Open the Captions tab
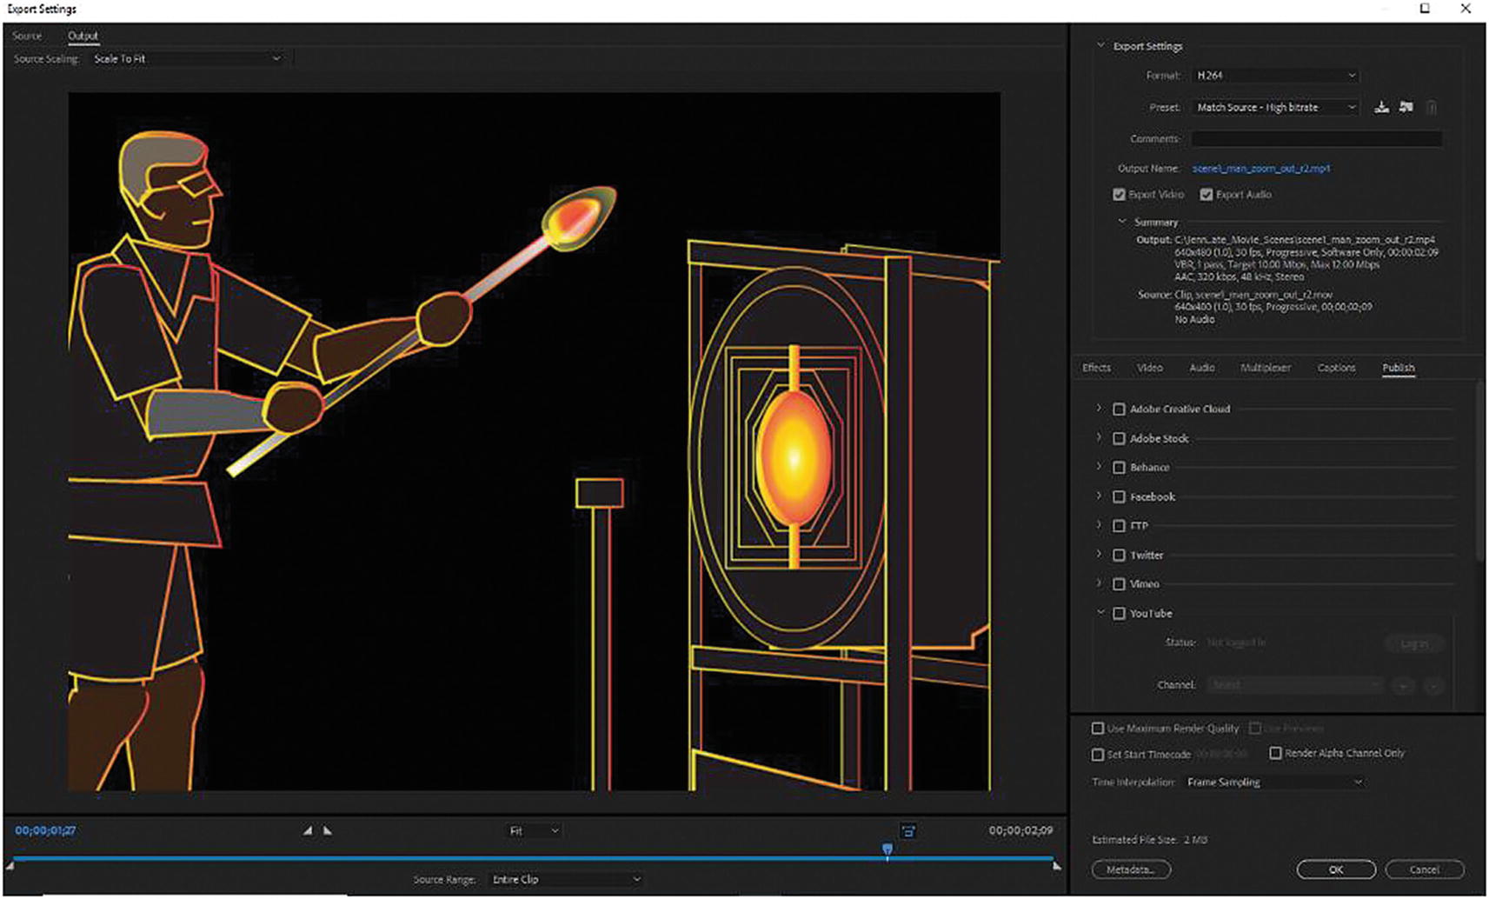This screenshot has height=899, width=1489. coord(1336,368)
